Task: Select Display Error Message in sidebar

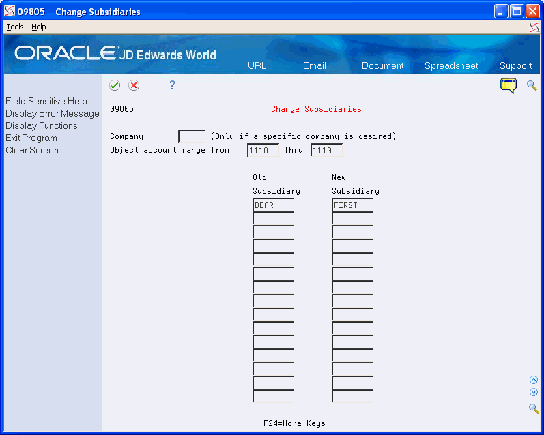Action: 53,114
